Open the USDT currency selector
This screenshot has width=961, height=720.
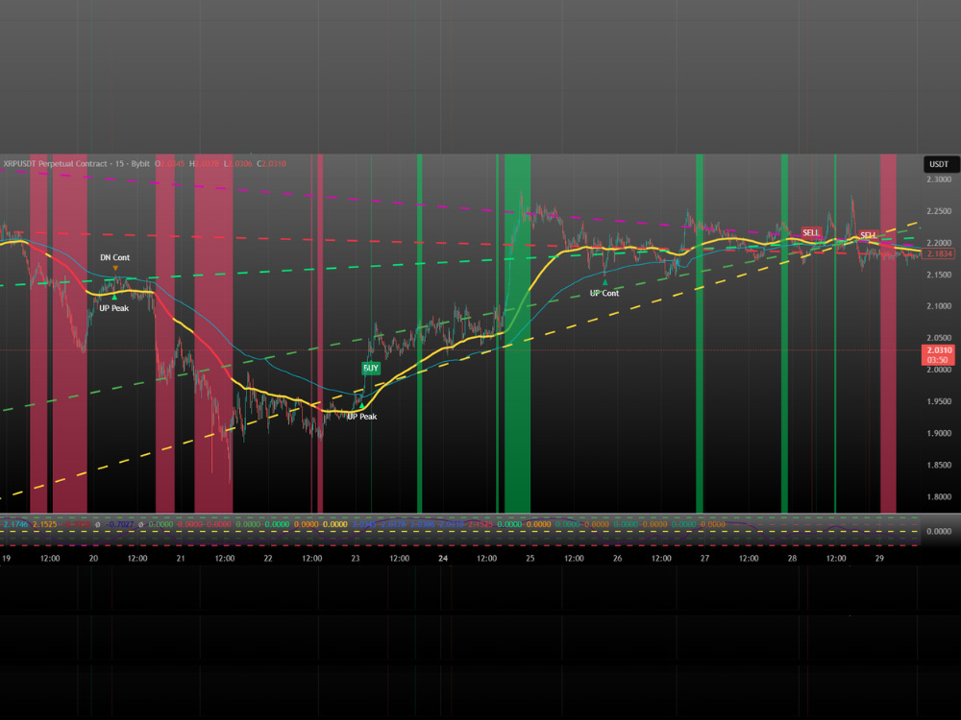939,164
